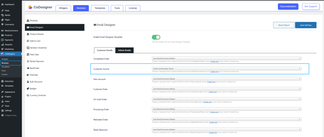The image size is (324, 137).
Task: Open the Customer Invoice template dropdown
Action: click(x=227, y=69)
